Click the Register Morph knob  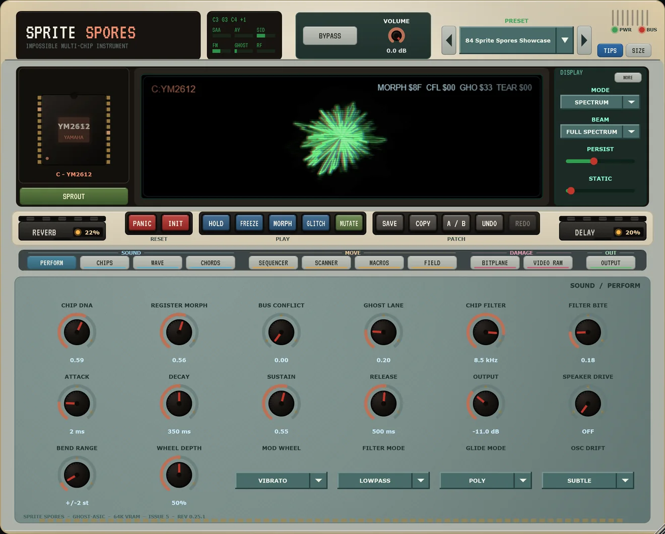[179, 332]
